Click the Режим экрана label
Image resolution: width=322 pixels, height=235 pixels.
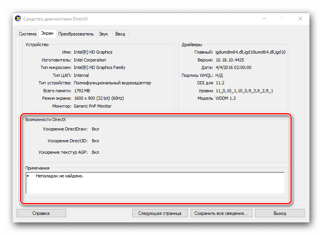(x=57, y=98)
